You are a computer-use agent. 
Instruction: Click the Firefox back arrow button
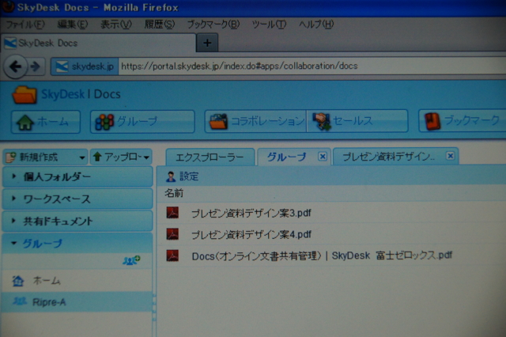pyautogui.click(x=15, y=66)
